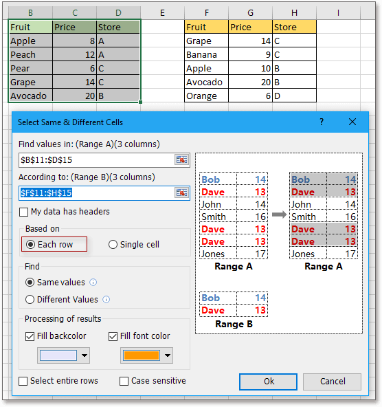Click the price 9 cell for Banana
Image resolution: width=382 pixels, height=407 pixels.
point(250,54)
